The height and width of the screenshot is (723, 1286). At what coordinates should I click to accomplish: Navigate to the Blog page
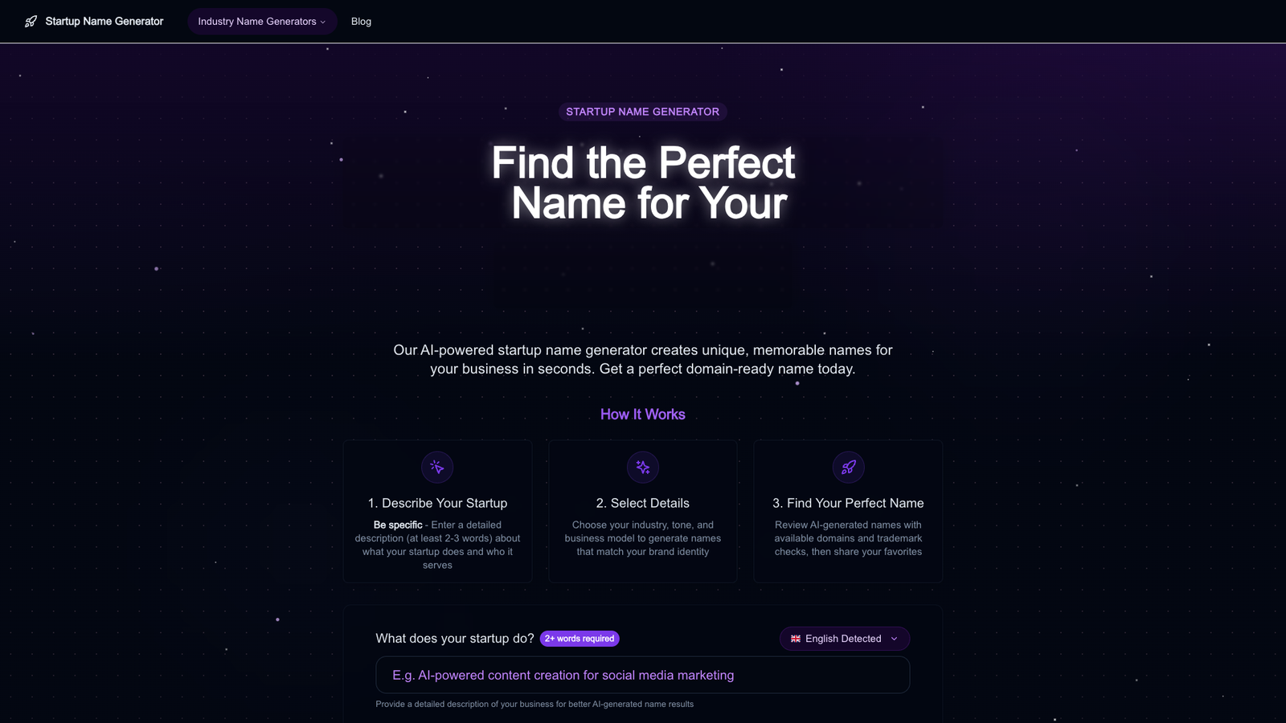pyautogui.click(x=361, y=22)
